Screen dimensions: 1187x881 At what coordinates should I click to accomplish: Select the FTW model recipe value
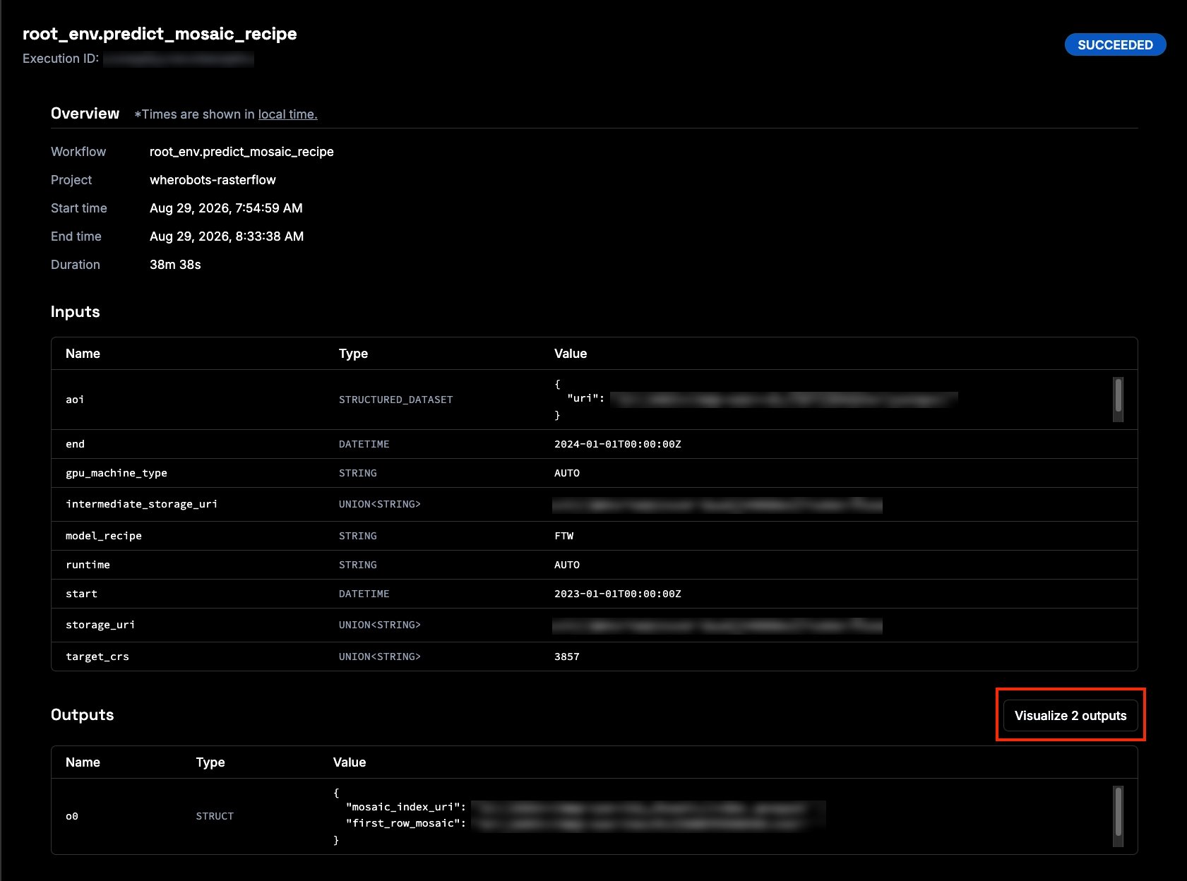564,536
